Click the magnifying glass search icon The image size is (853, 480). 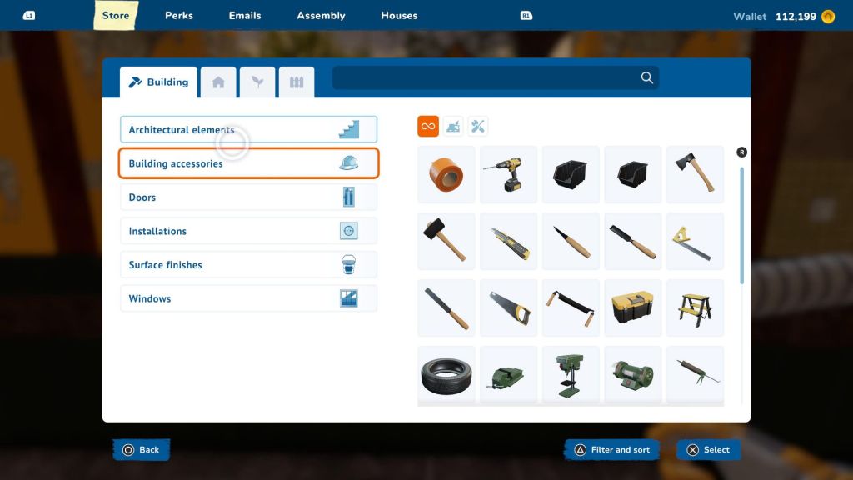(646, 78)
